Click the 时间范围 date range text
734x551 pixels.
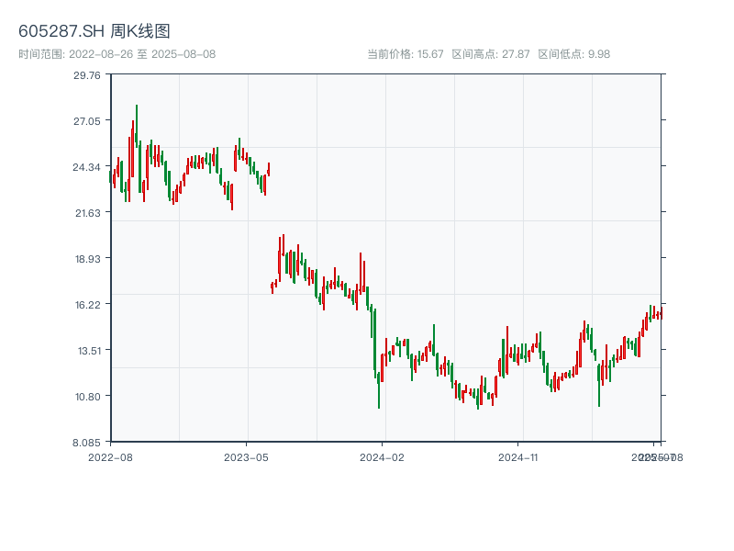click(x=117, y=54)
